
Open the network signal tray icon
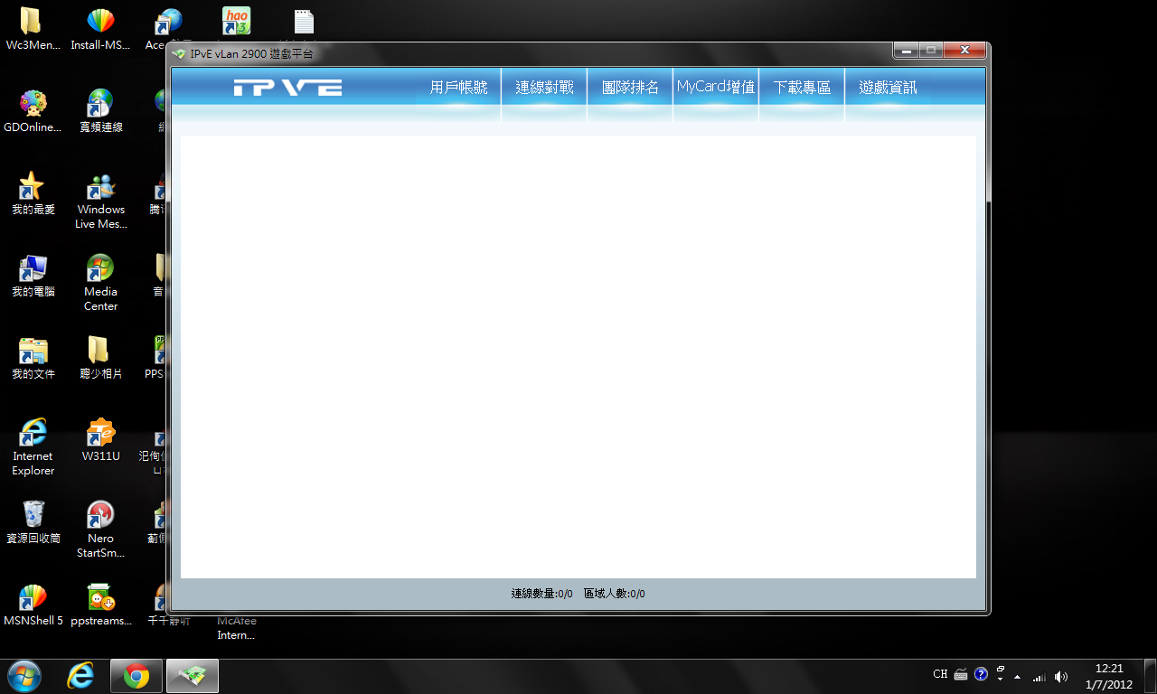point(1039,677)
